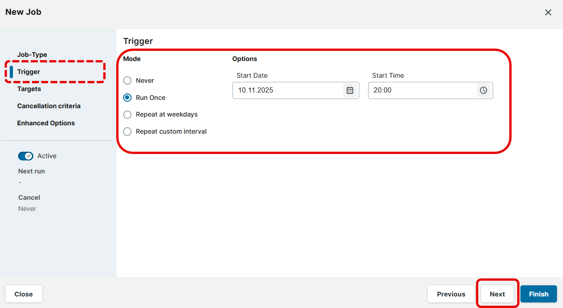This screenshot has height=308, width=563.
Task: Open the Start Date calendar picker
Action: (x=350, y=90)
